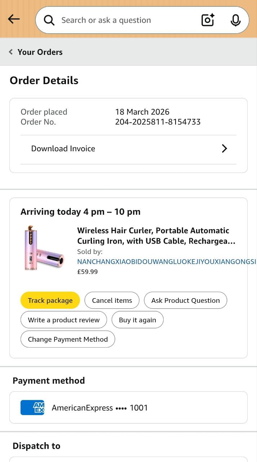Go back to Your Orders
This screenshot has height=462, width=257.
pos(40,52)
